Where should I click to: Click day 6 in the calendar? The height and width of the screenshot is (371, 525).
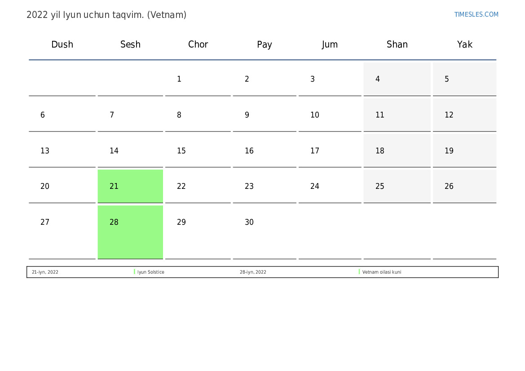coord(62,115)
